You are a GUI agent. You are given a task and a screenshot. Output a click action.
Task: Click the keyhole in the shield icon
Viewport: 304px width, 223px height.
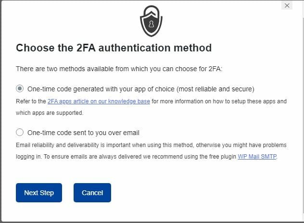(x=152, y=24)
